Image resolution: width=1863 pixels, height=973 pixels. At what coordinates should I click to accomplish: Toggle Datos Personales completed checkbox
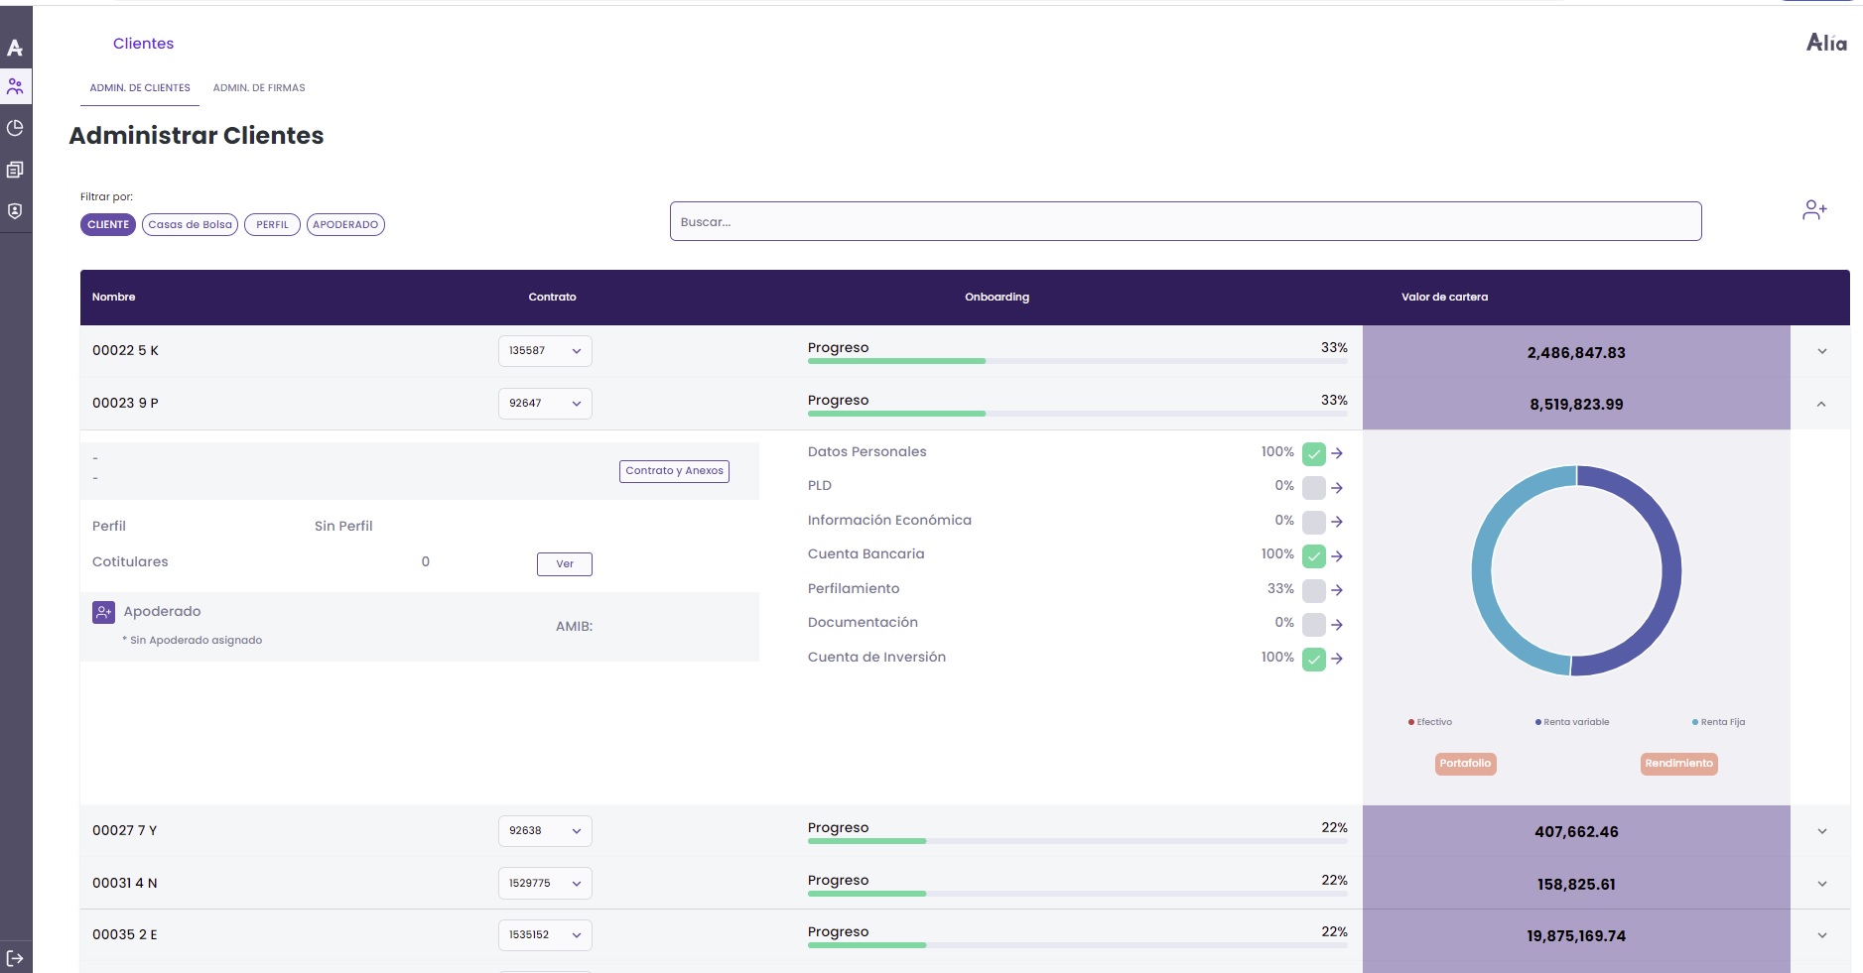coord(1314,454)
